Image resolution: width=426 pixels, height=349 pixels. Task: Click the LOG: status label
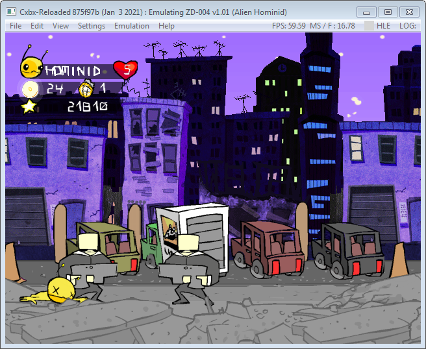click(x=408, y=26)
